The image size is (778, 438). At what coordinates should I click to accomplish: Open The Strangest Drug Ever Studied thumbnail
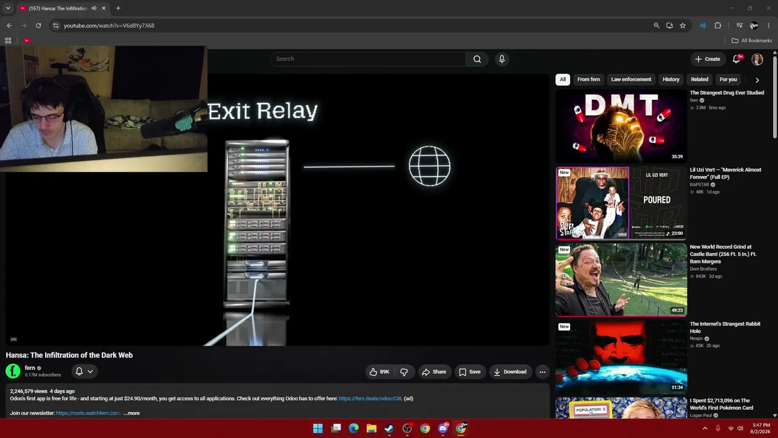pos(621,125)
